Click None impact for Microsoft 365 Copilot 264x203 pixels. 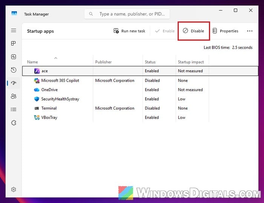[183, 81]
